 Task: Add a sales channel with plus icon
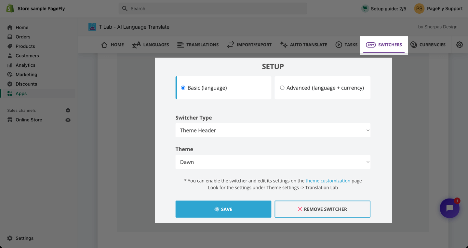click(68, 110)
